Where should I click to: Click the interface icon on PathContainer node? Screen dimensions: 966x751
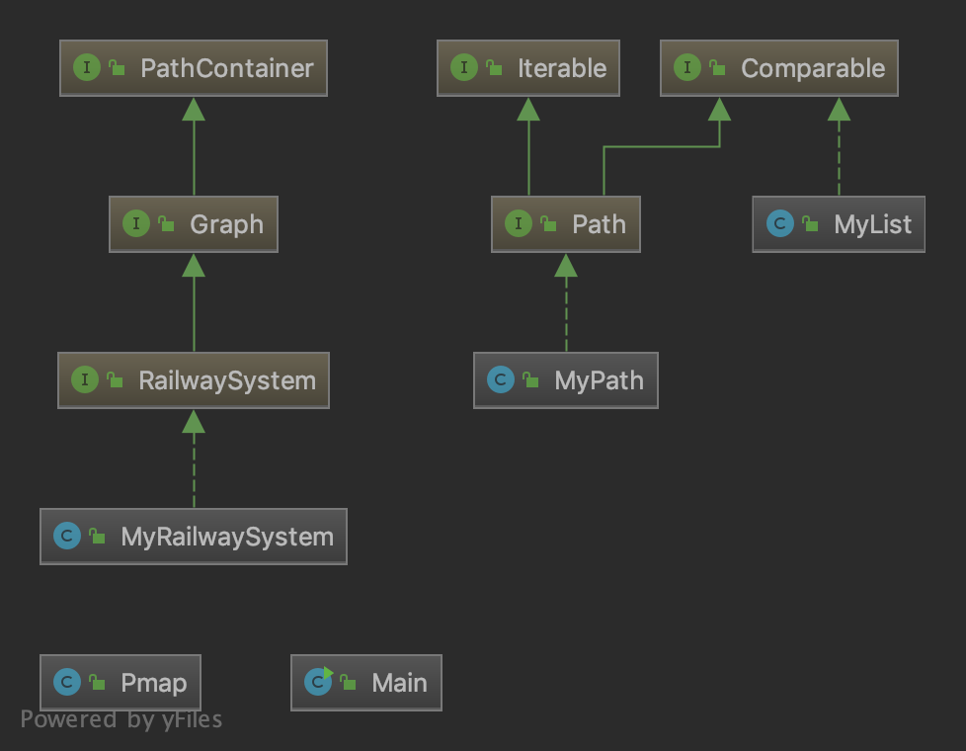click(x=87, y=68)
